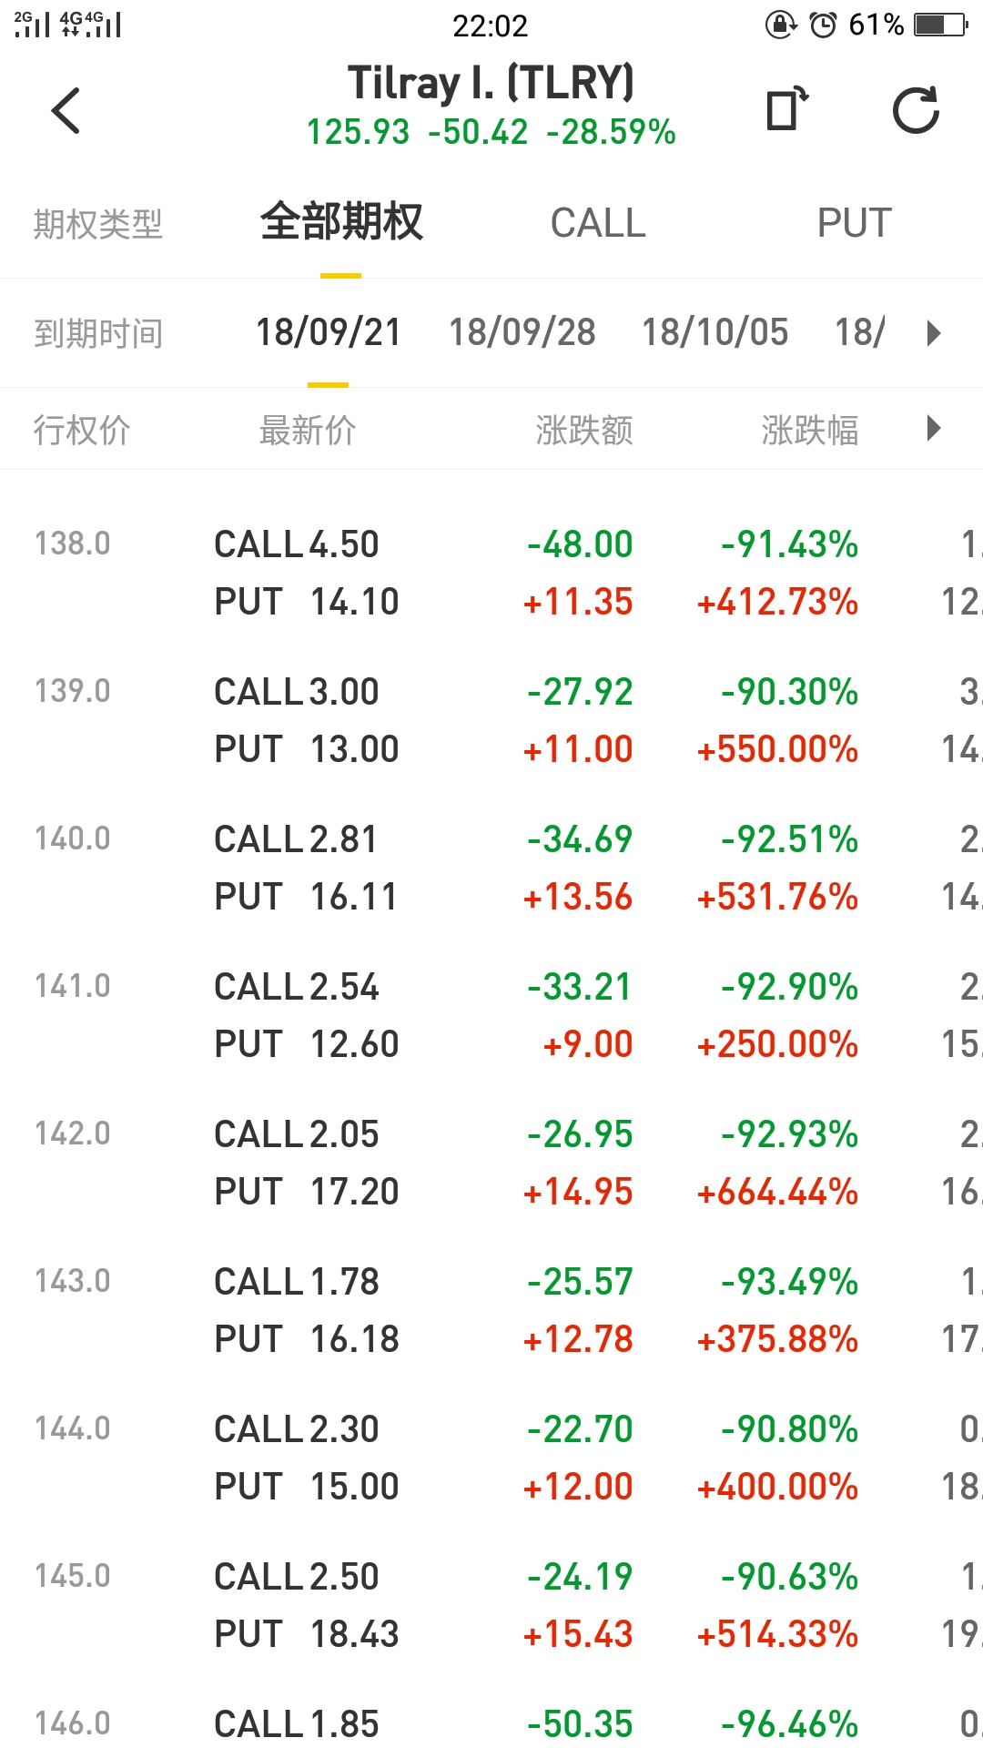Choose expiration date 18/10/05
This screenshot has height=1748, width=983.
(x=715, y=332)
